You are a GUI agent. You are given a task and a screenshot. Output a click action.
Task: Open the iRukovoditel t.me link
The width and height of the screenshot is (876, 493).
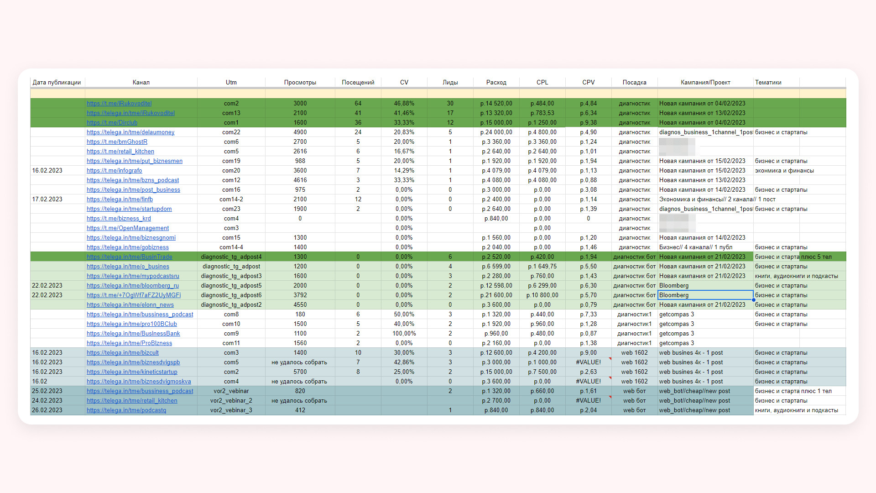119,104
